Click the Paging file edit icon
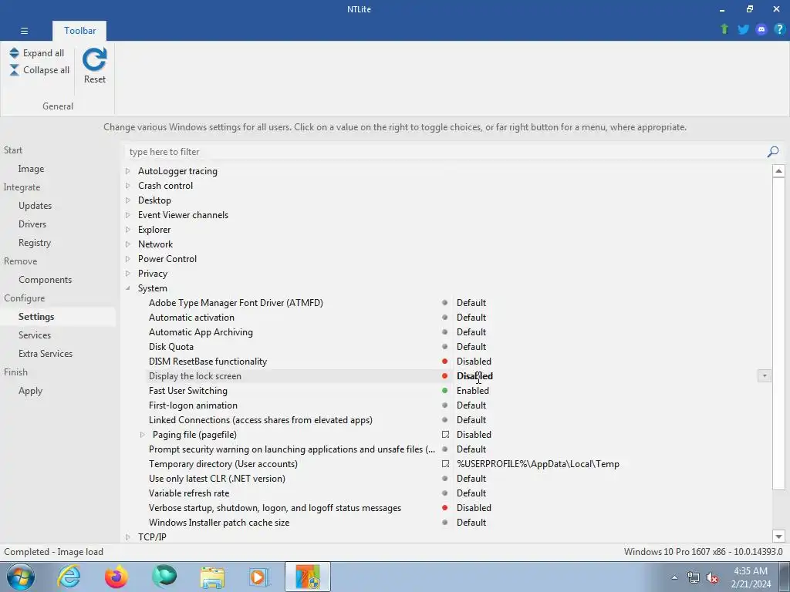 pyautogui.click(x=445, y=435)
